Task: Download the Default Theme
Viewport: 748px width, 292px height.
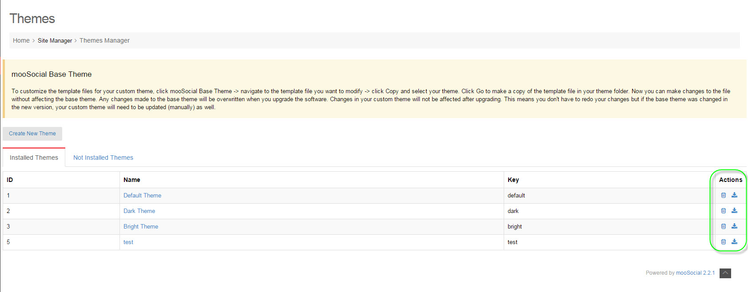Action: coord(734,195)
